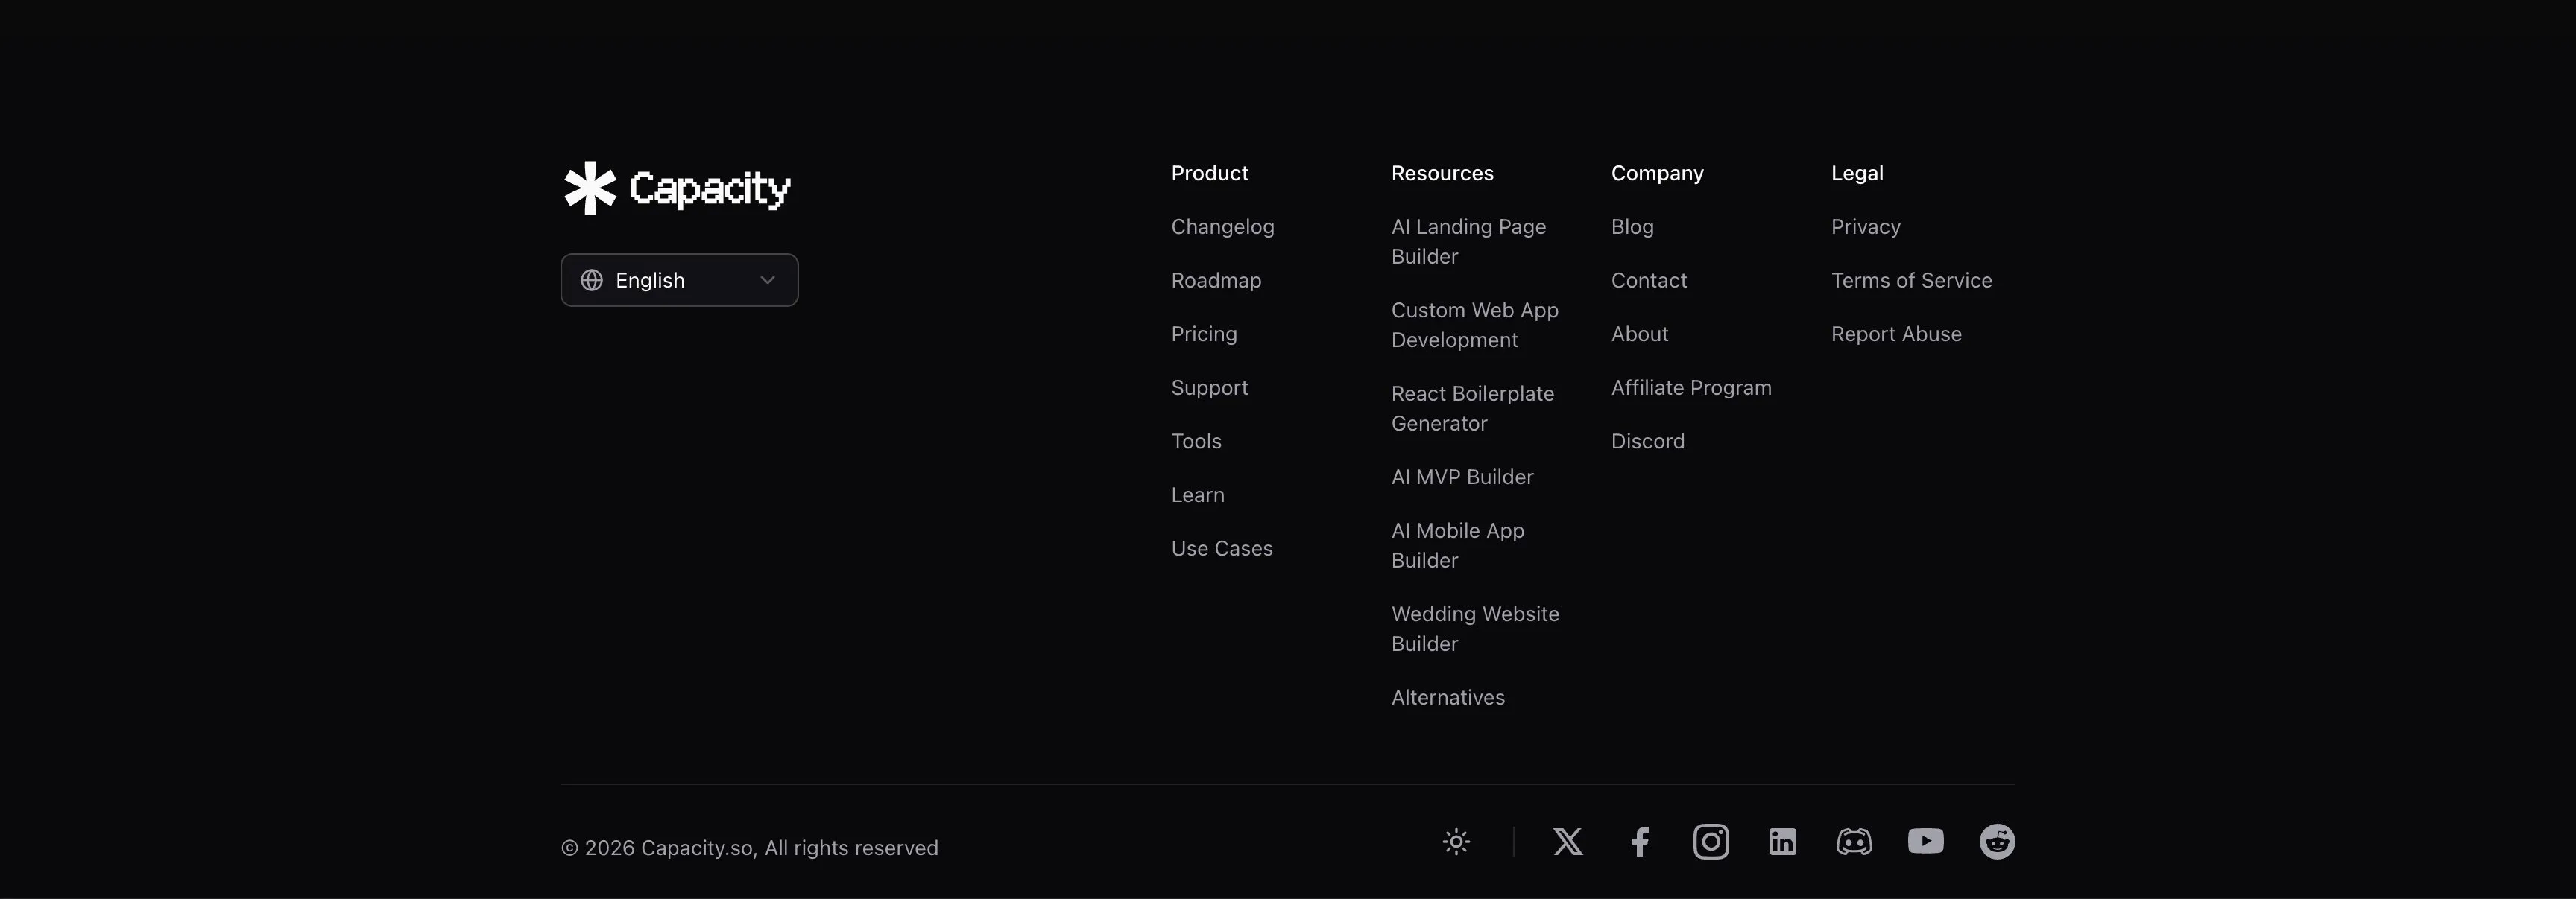Visit the Support page
The image size is (2576, 899).
[x=1209, y=387]
